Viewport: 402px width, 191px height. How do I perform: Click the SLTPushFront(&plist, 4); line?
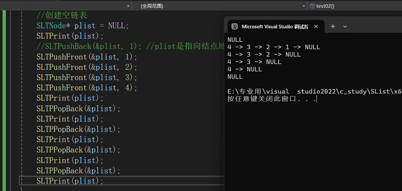pyautogui.click(x=87, y=88)
